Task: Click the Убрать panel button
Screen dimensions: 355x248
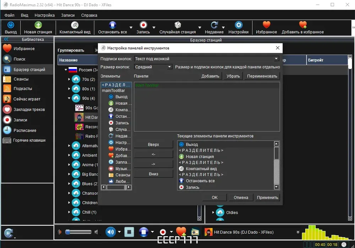Action: [x=233, y=76]
